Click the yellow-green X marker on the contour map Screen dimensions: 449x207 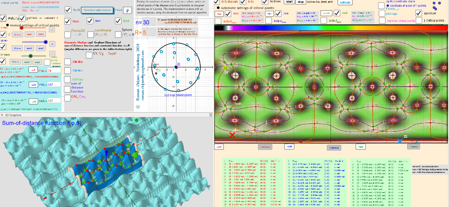click(226, 67)
